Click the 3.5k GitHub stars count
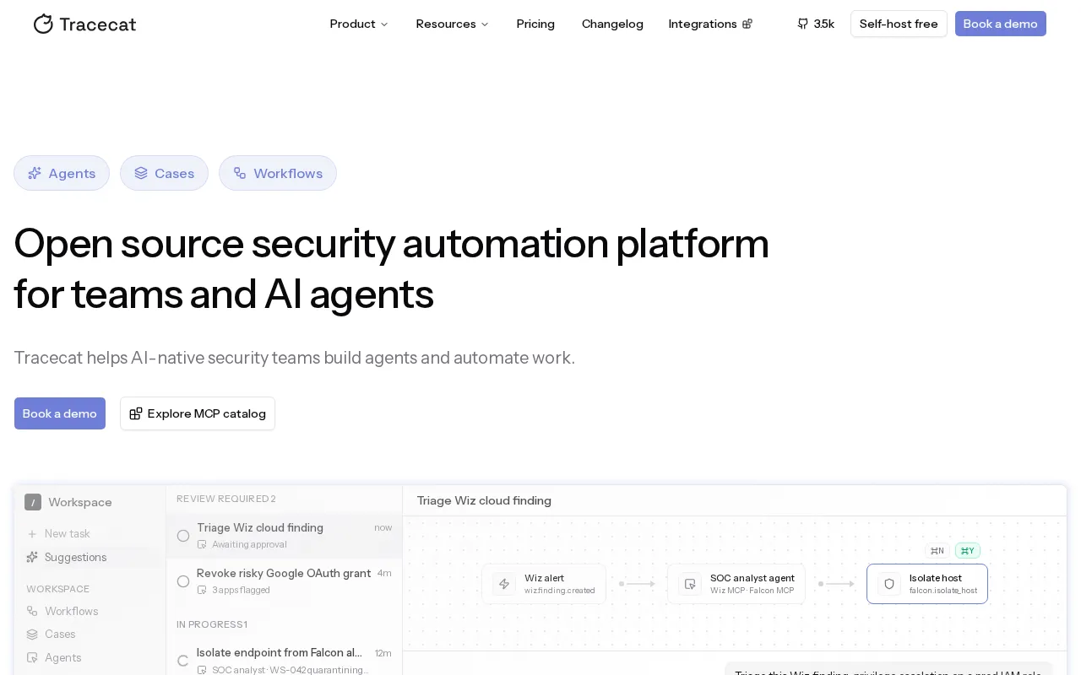Image resolution: width=1081 pixels, height=675 pixels. pos(824,24)
